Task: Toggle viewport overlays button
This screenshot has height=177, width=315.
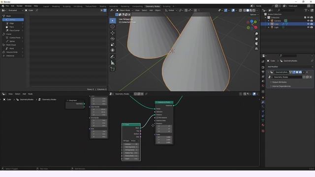Action: 233,10
